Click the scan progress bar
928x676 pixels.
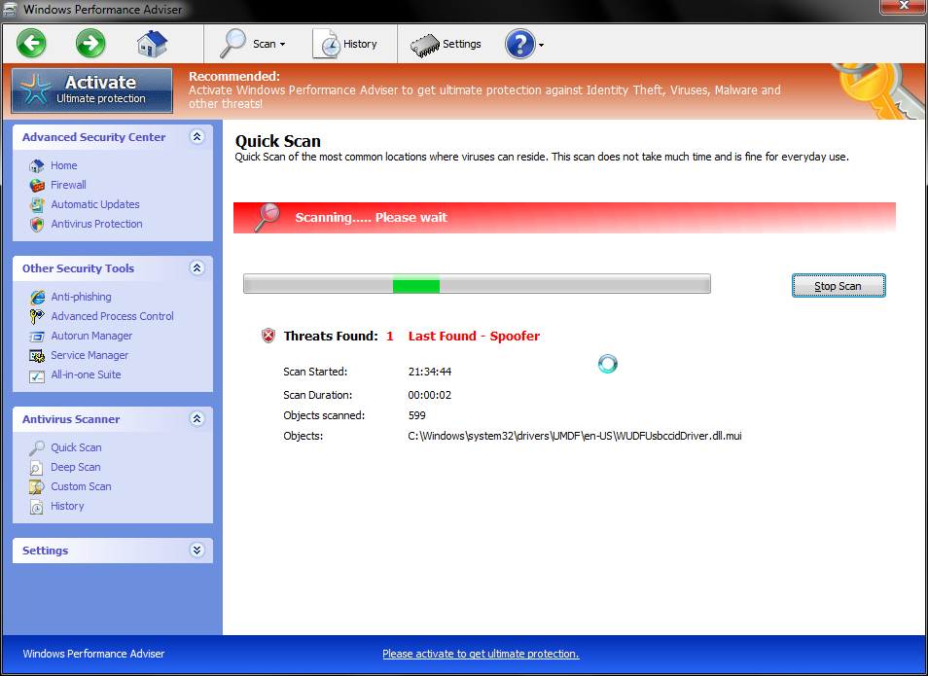tap(477, 284)
